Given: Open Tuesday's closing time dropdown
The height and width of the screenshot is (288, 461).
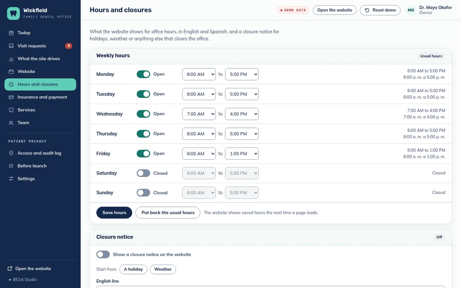Looking at the screenshot, I should [x=242, y=94].
